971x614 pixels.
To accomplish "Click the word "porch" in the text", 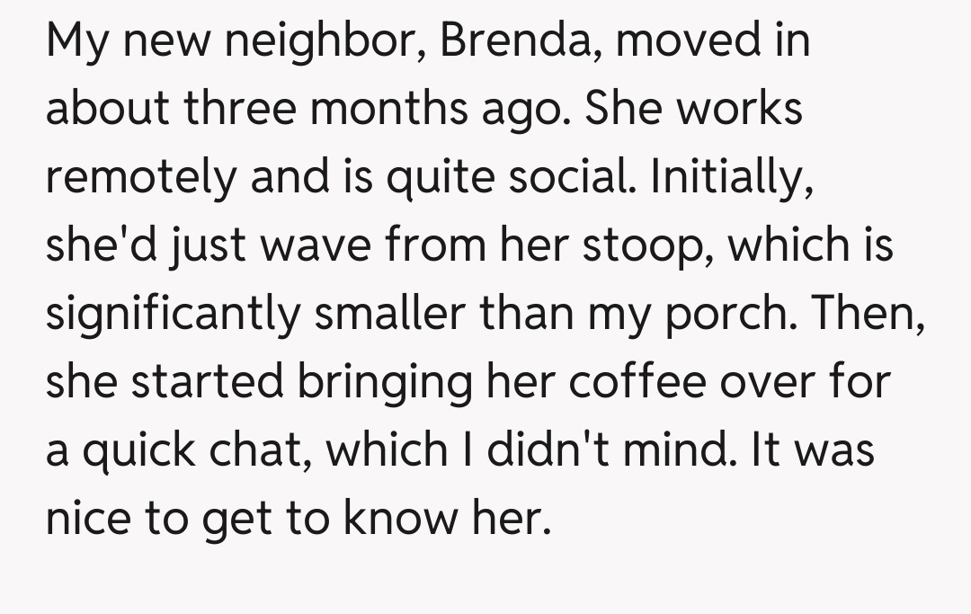I will pyautogui.click(x=715, y=314).
